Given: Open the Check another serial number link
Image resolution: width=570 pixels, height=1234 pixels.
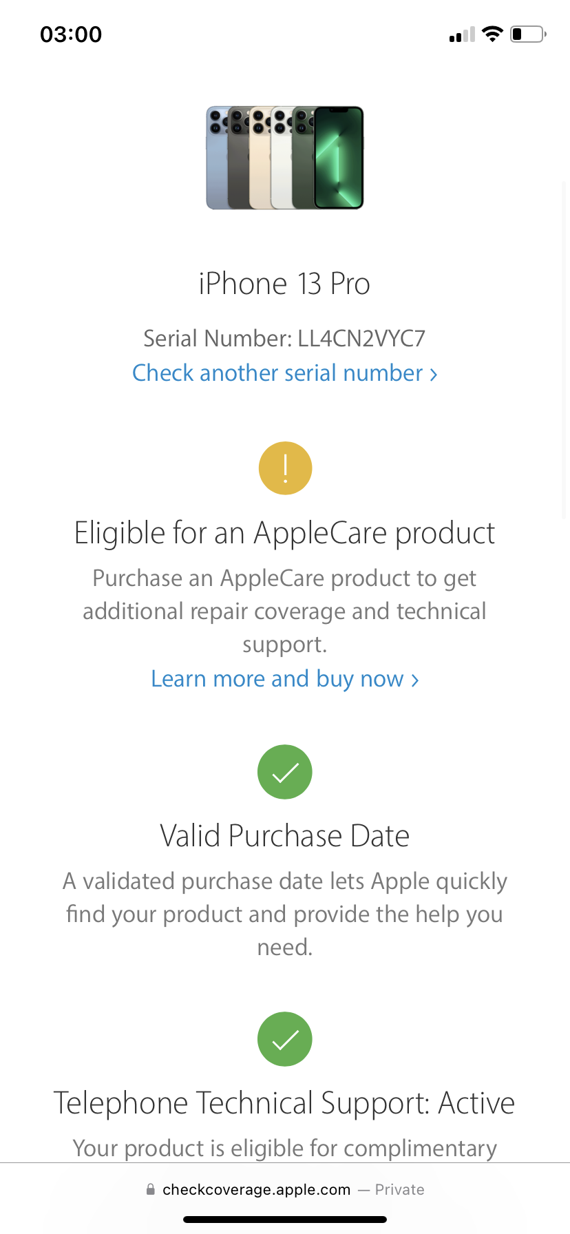Looking at the screenshot, I should (284, 373).
